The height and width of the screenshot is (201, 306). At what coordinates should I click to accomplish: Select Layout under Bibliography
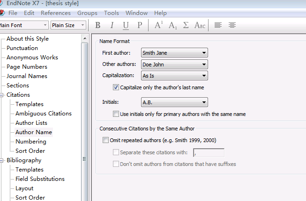24,188
